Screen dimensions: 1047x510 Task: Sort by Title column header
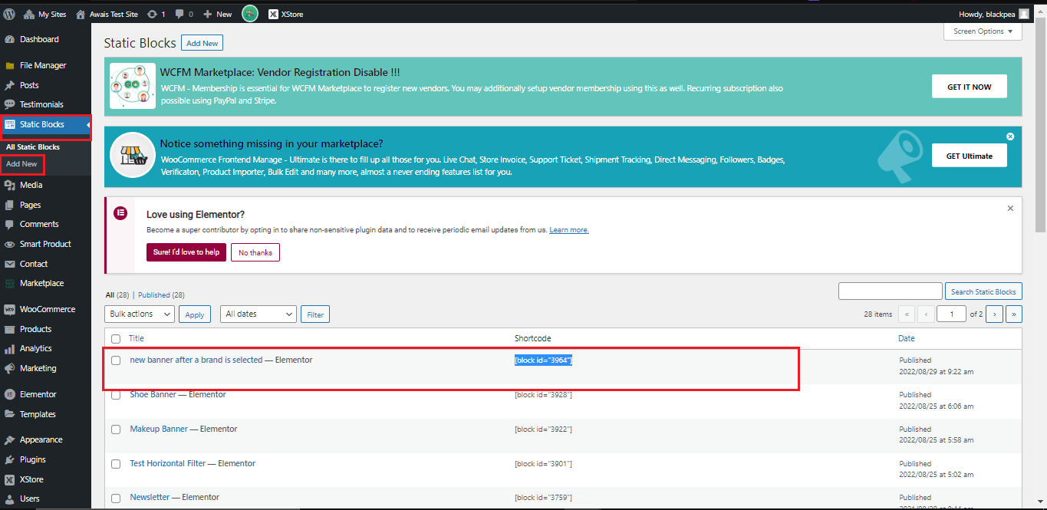pos(137,338)
